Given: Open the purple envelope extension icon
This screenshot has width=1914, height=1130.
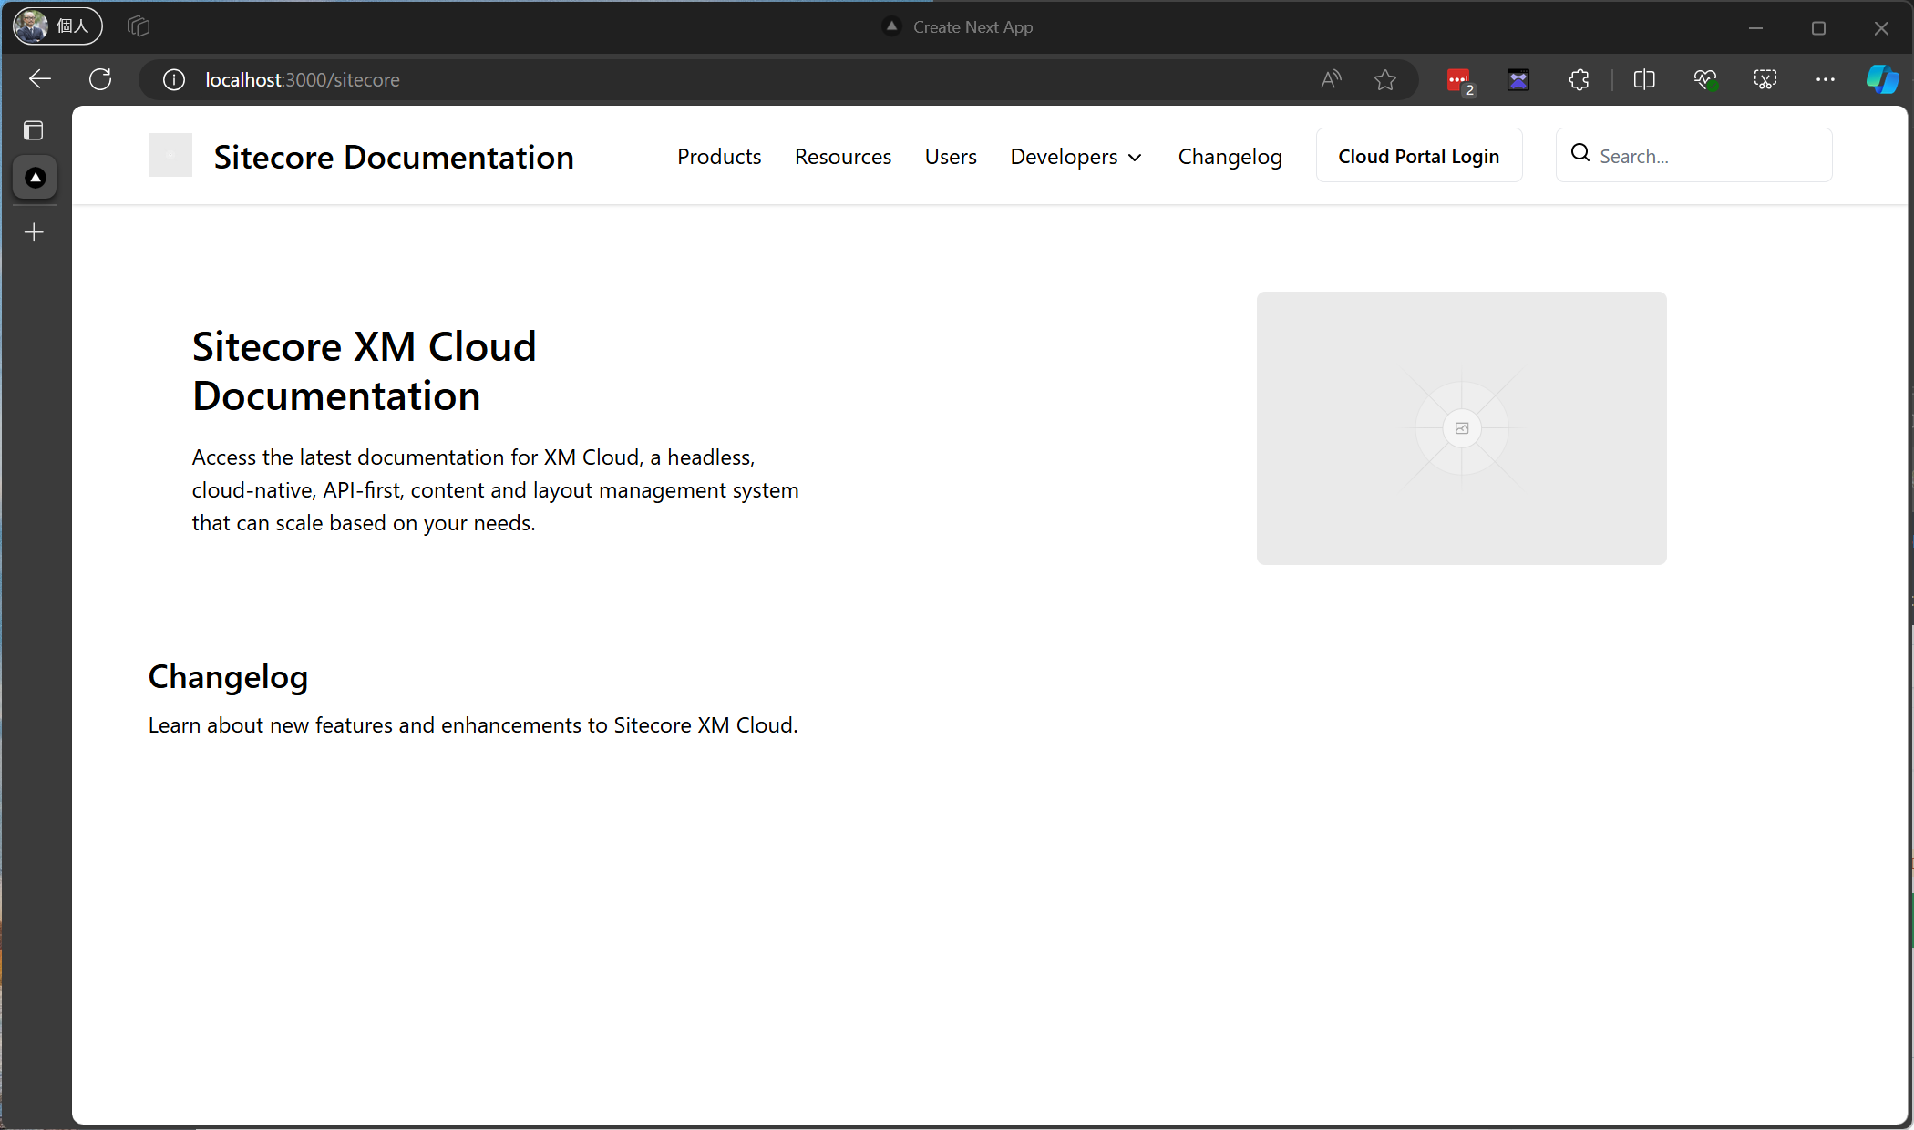Looking at the screenshot, I should tap(1518, 80).
